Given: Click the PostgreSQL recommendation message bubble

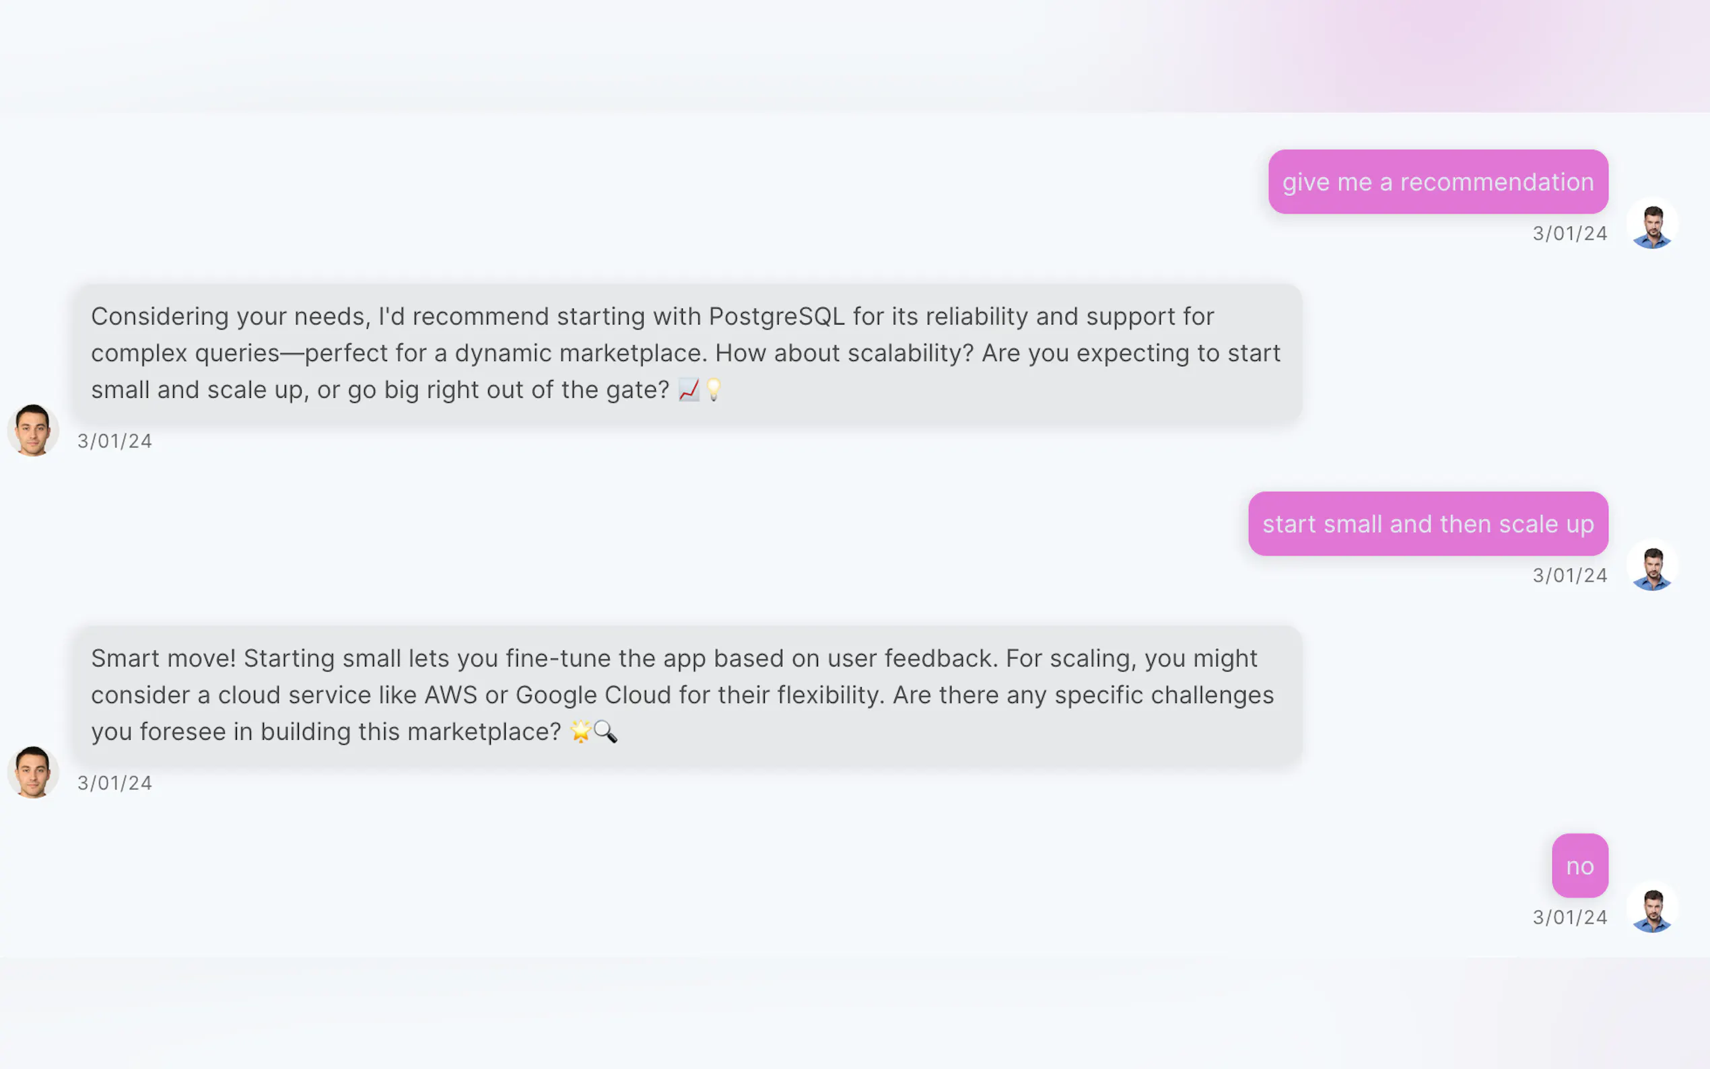Looking at the screenshot, I should click(x=686, y=353).
